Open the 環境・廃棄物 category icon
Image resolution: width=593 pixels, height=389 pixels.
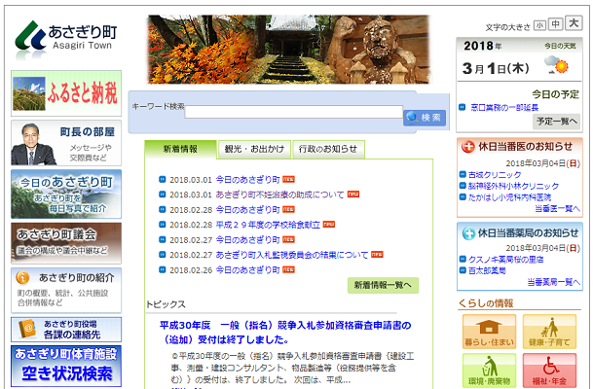489,371
